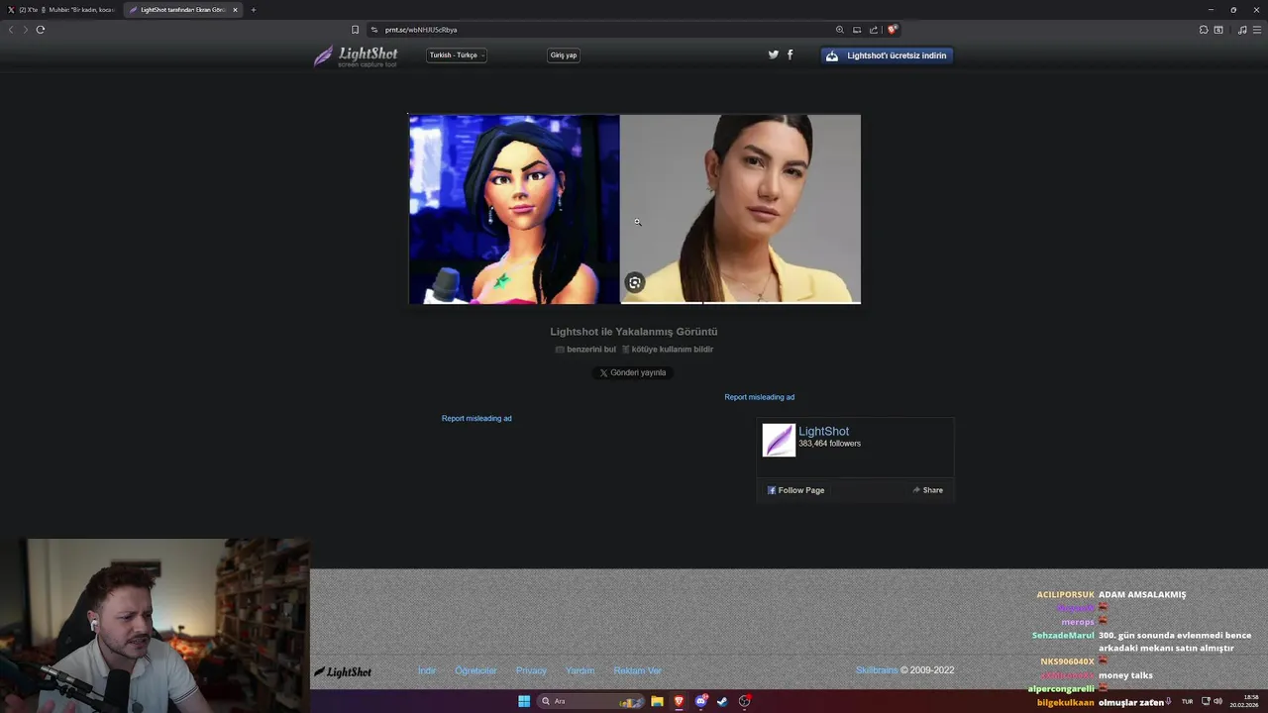Click the browser address bar URL
This screenshot has width=1268, height=713.
421,30
